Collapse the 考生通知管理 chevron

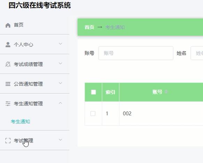(x=61, y=103)
